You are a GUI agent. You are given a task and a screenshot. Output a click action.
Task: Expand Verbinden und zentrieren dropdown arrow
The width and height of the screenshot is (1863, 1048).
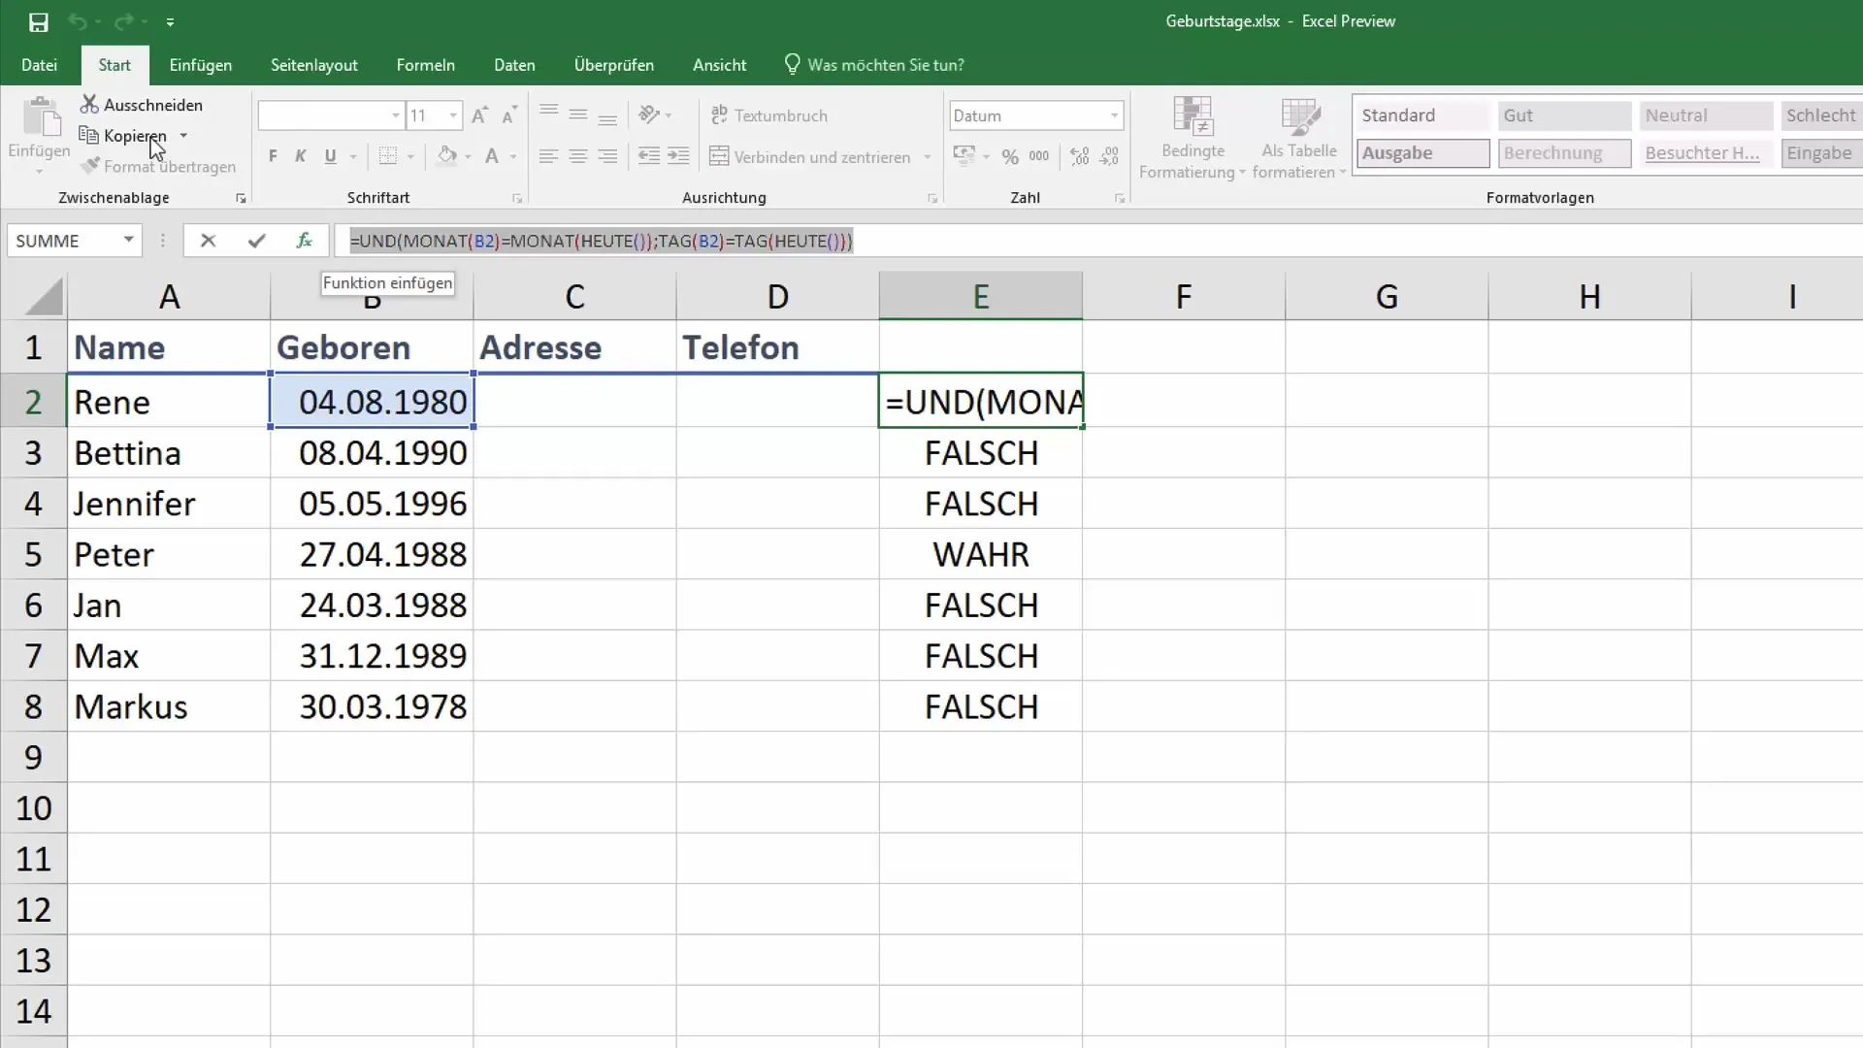(x=928, y=156)
